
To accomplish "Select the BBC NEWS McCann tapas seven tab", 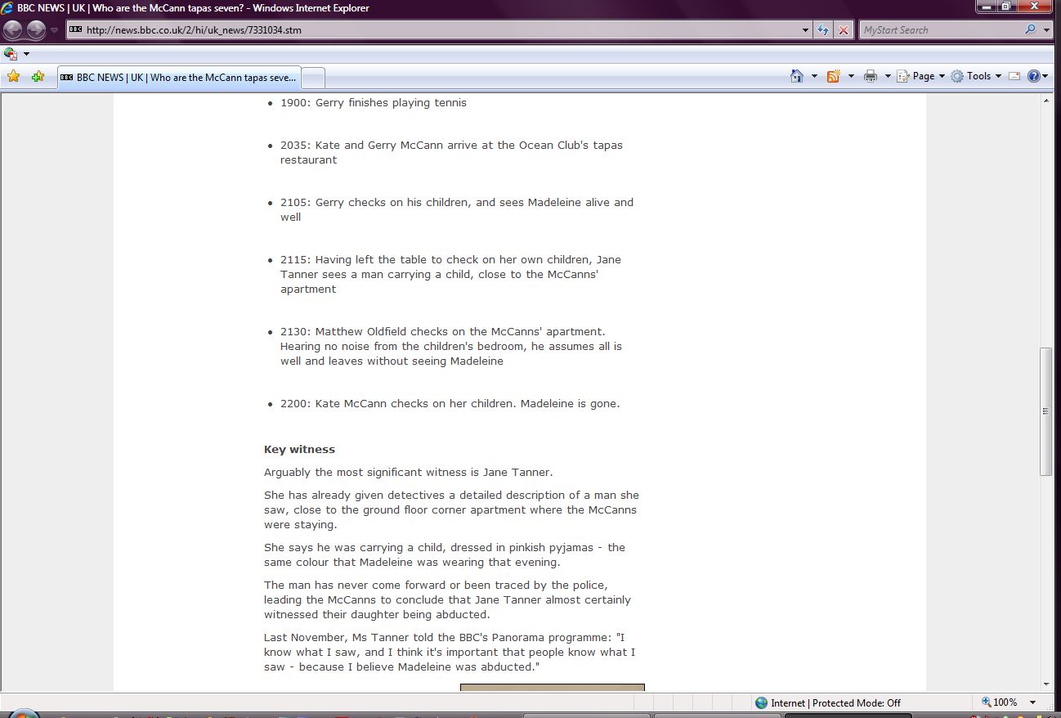I will click(178, 78).
